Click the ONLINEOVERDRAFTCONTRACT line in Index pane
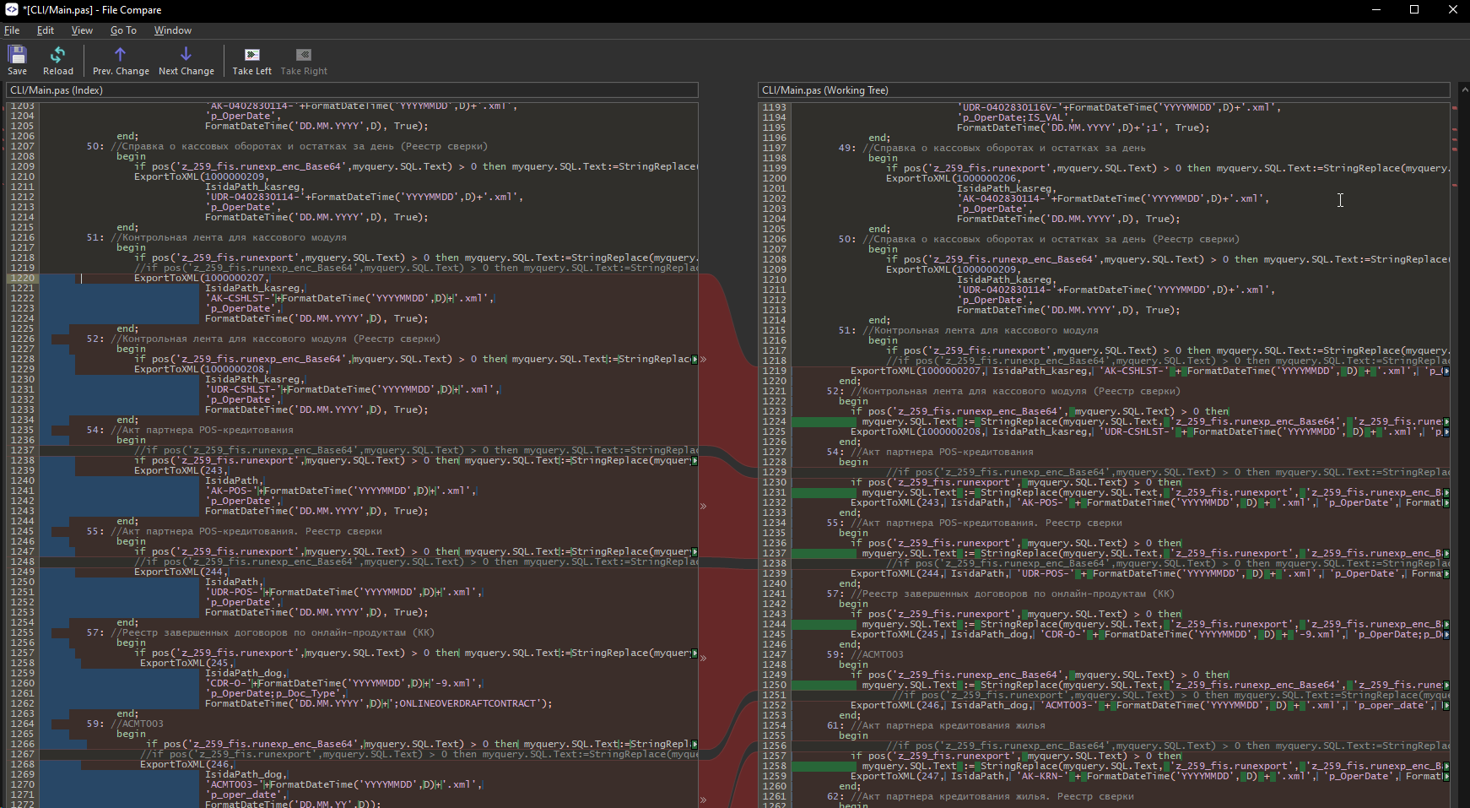This screenshot has height=808, width=1470. click(x=379, y=703)
